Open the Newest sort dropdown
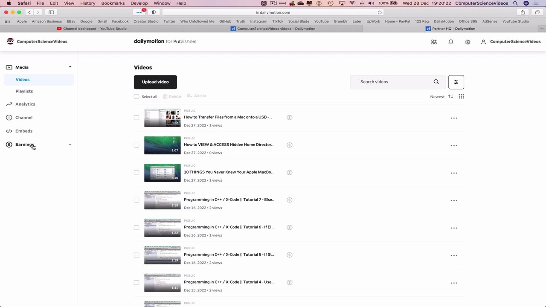The width and height of the screenshot is (546, 307). [437, 97]
